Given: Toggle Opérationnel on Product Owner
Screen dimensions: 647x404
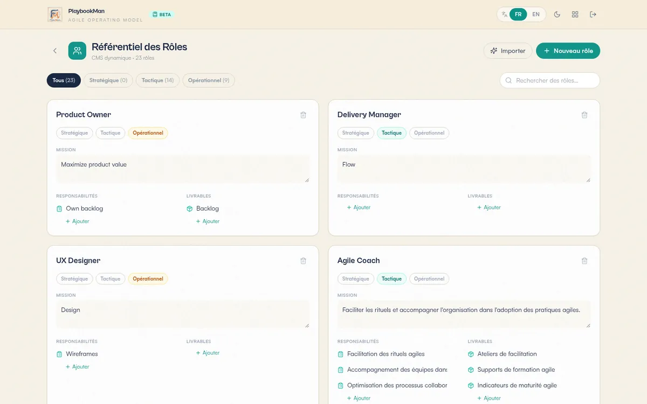Looking at the screenshot, I should tap(148, 133).
